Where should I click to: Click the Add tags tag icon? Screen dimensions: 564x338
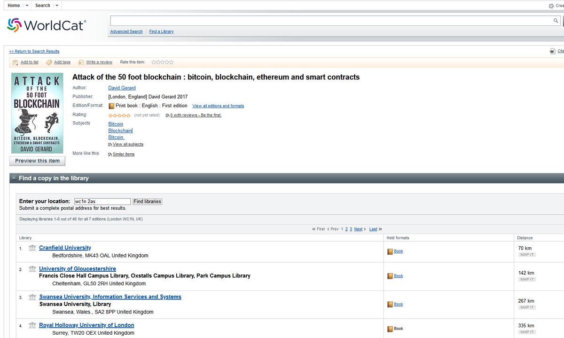tap(49, 63)
